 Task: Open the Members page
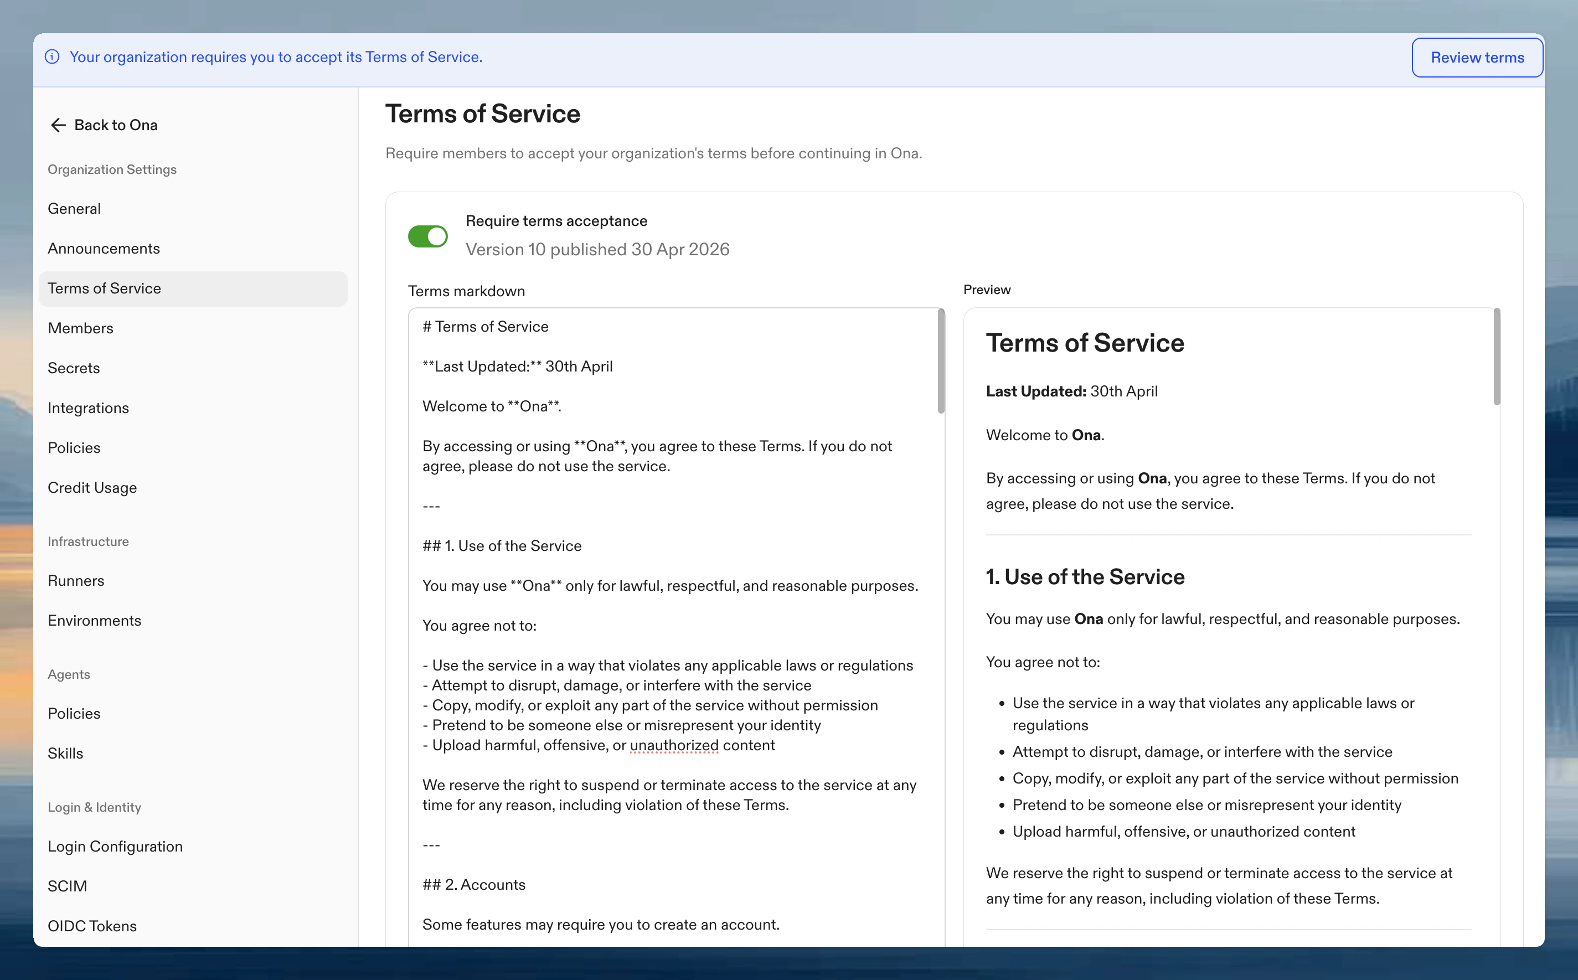(80, 328)
